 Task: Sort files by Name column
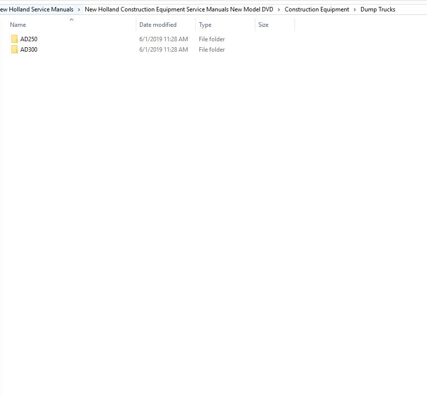tap(18, 25)
